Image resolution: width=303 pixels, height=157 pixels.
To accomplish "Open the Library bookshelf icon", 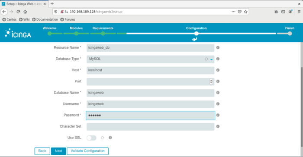I will [276, 12].
